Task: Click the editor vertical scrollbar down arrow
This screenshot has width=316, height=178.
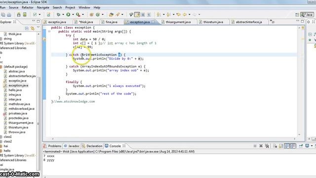Action: click(x=299, y=134)
